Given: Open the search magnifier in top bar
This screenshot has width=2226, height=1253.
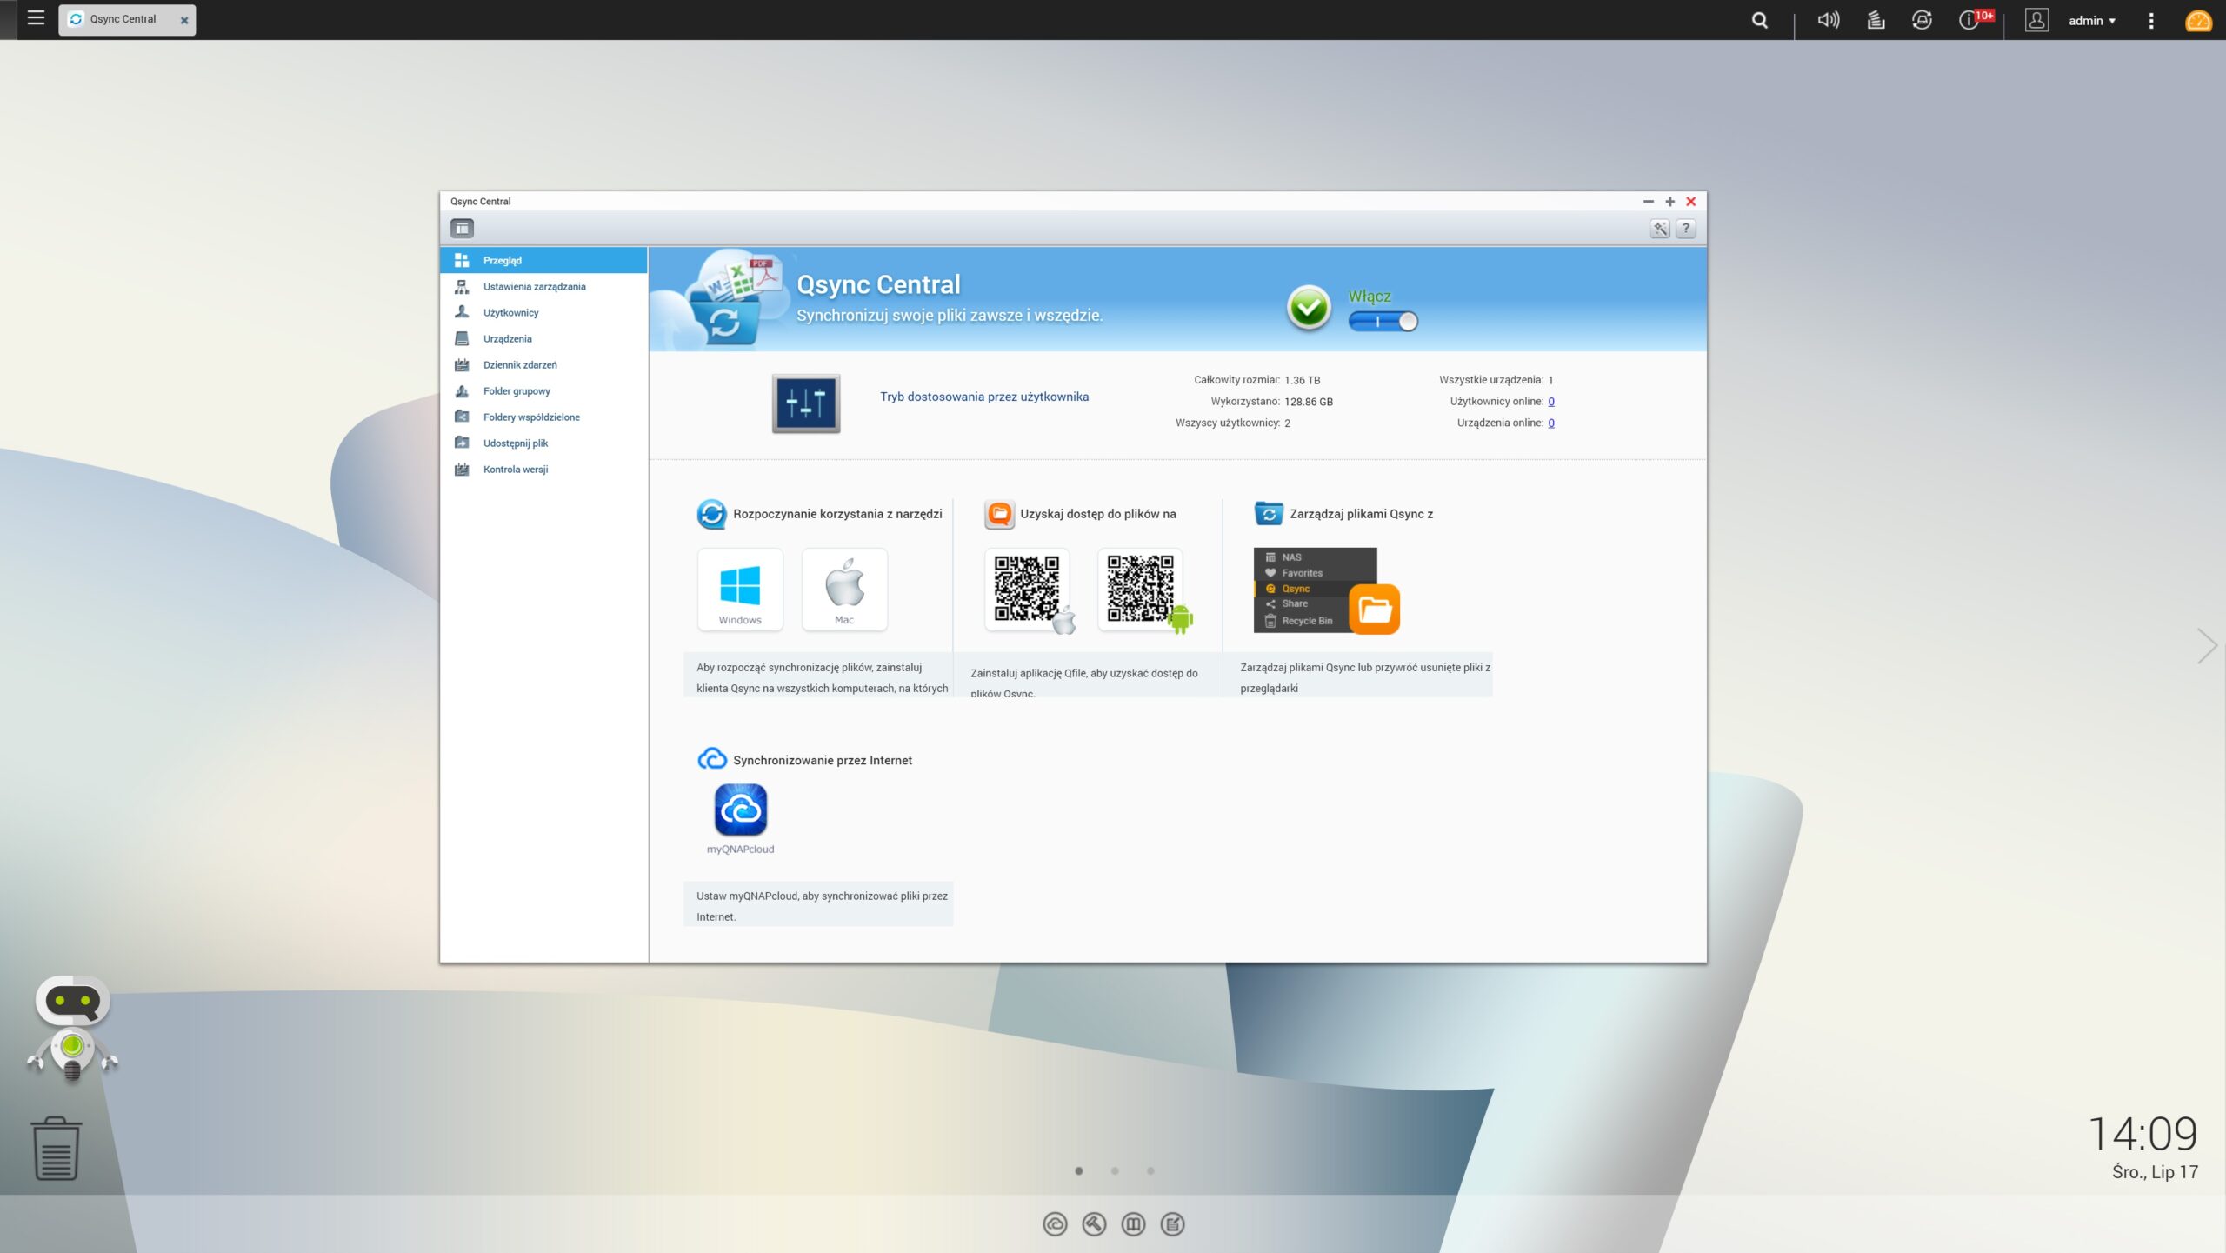Looking at the screenshot, I should (1759, 20).
